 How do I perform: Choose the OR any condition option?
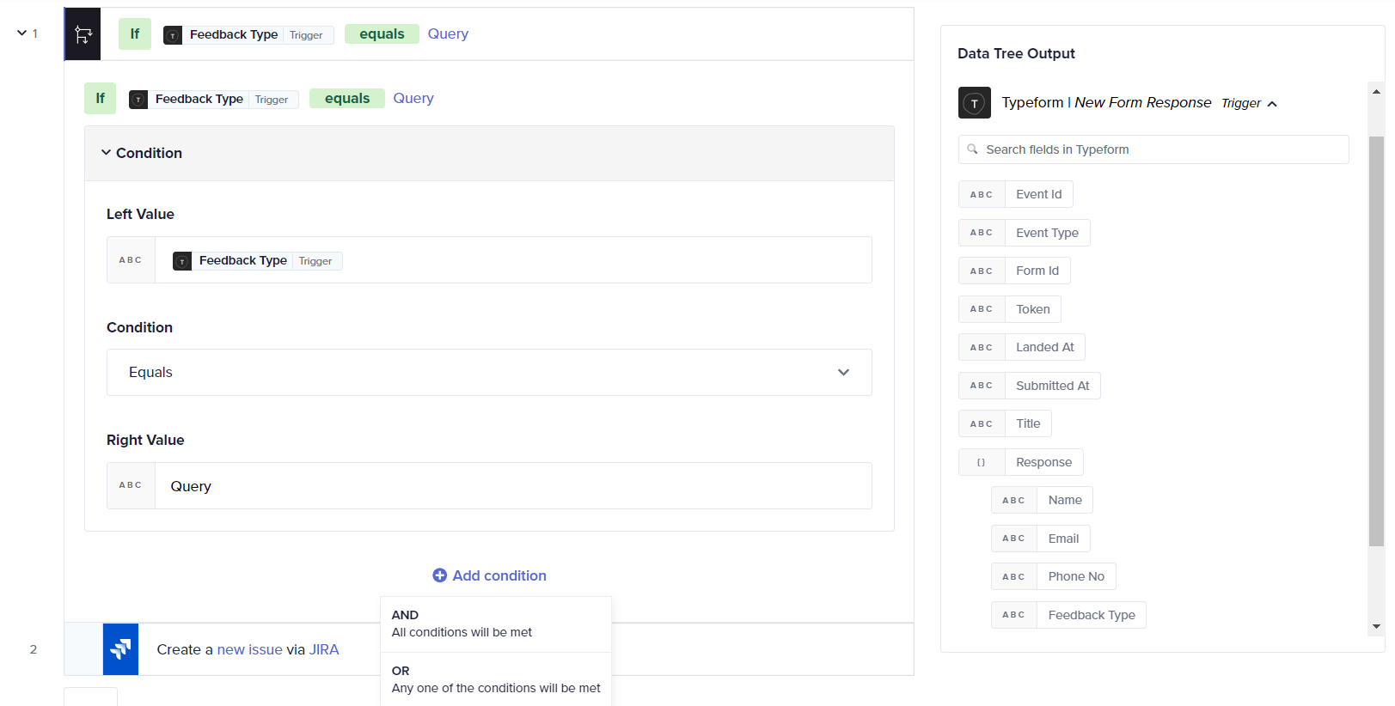pos(496,679)
